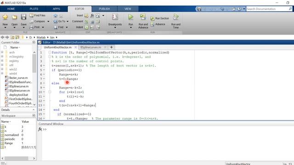This screenshot has height=165, width=294.
Task: Click the smart Indent icon
Action: pyautogui.click(x=86, y=27)
